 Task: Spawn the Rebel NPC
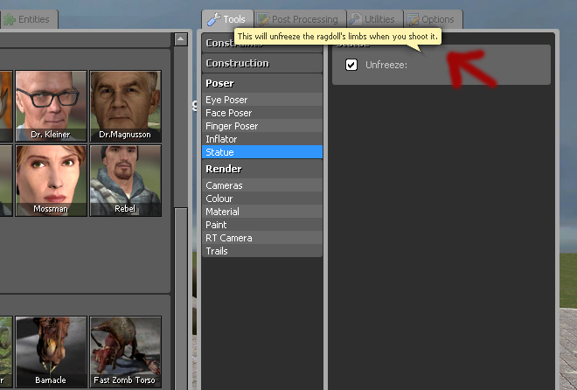point(125,180)
